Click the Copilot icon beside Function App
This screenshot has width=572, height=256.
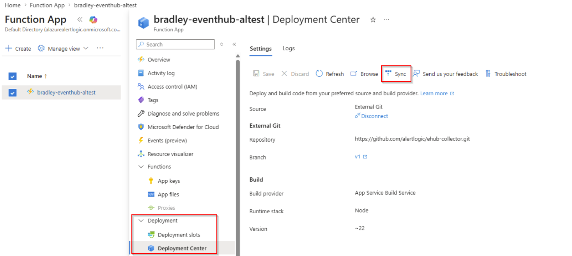coord(93,19)
